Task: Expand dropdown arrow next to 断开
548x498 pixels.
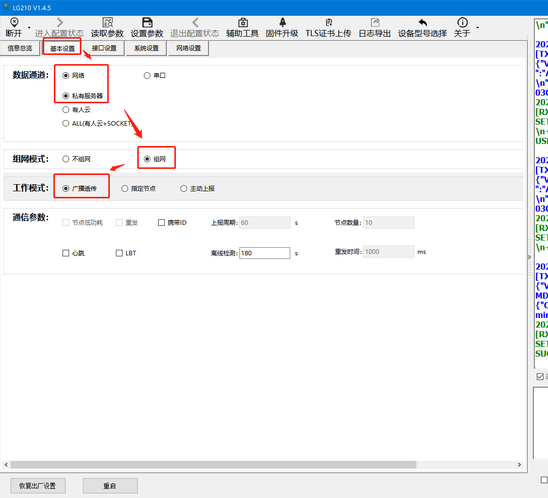Action: coord(29,27)
